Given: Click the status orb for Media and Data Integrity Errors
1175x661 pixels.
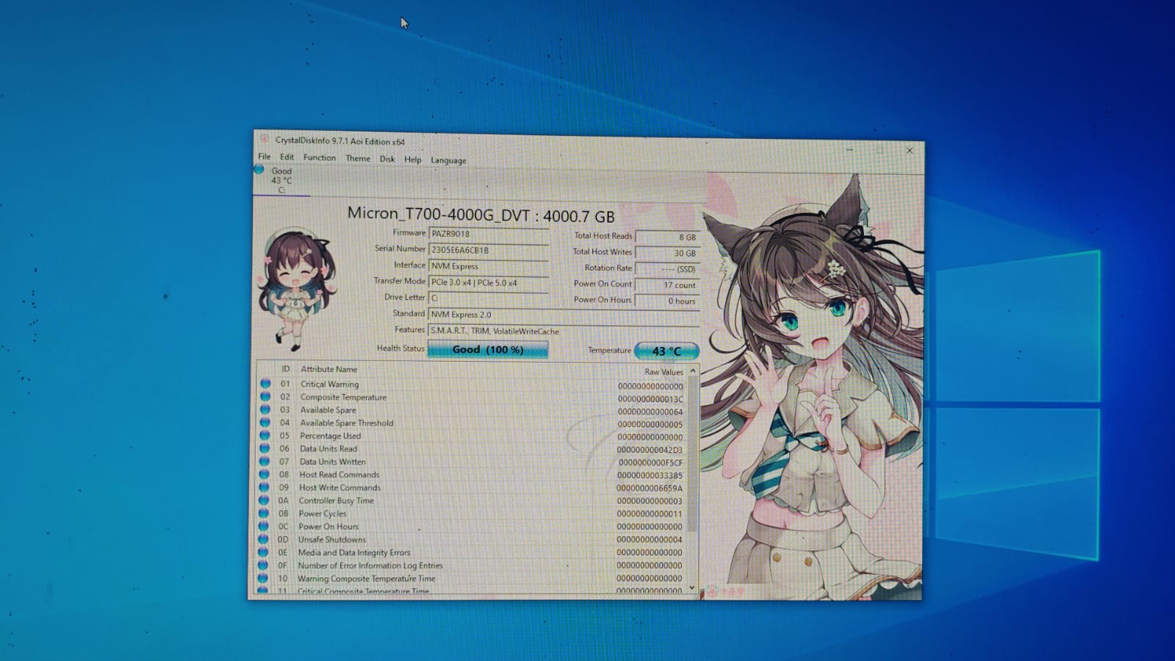Looking at the screenshot, I should point(263,552).
